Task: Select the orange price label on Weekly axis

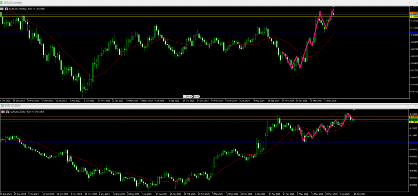Action: (x=414, y=13)
